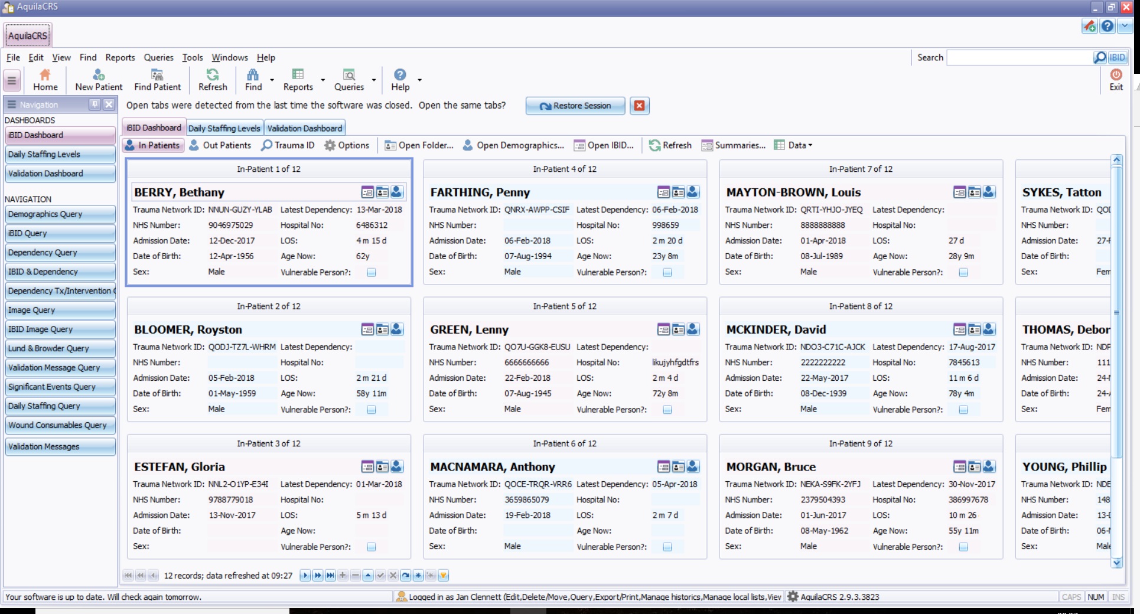The height and width of the screenshot is (614, 1140).
Task: Open the dropdown arrow next to Reports
Action: click(x=323, y=80)
